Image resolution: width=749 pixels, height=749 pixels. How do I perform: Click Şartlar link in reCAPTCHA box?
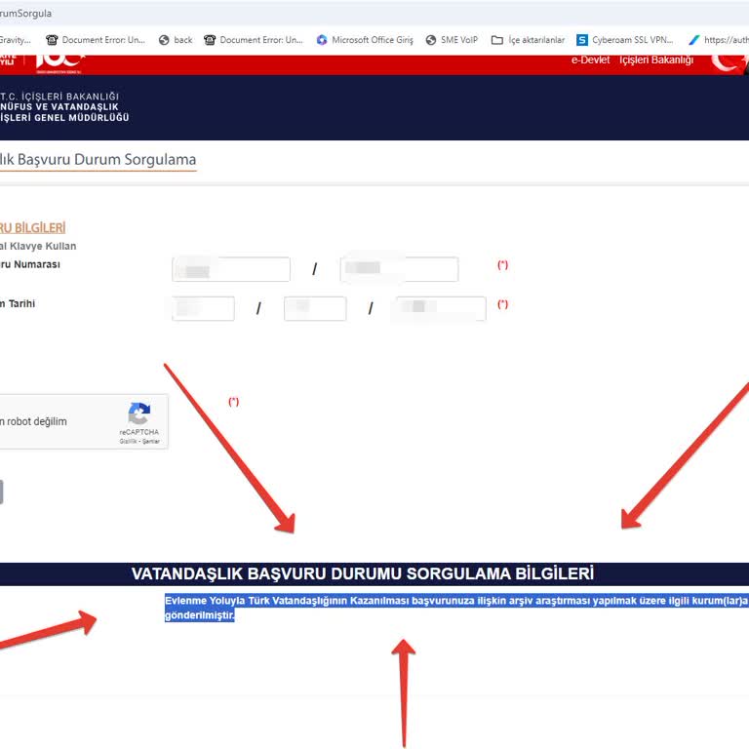pyautogui.click(x=151, y=442)
